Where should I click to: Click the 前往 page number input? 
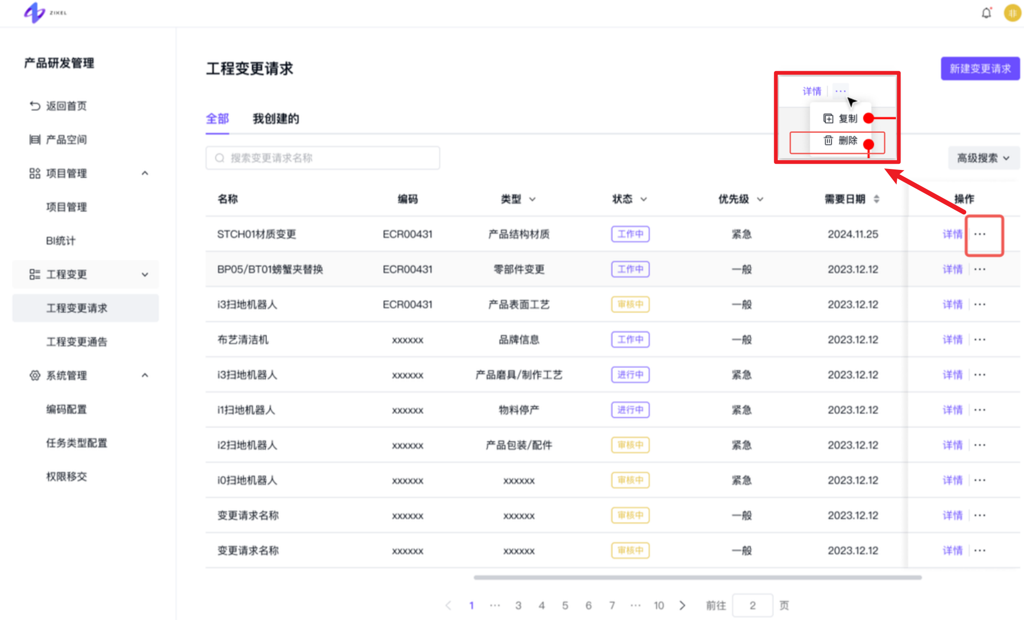752,605
